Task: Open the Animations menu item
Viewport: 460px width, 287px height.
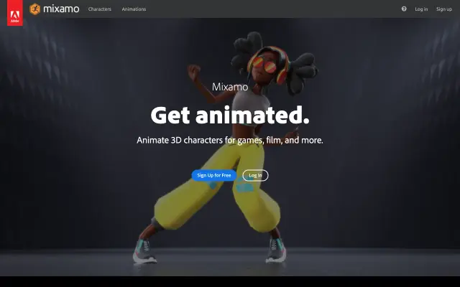Action: [134, 9]
